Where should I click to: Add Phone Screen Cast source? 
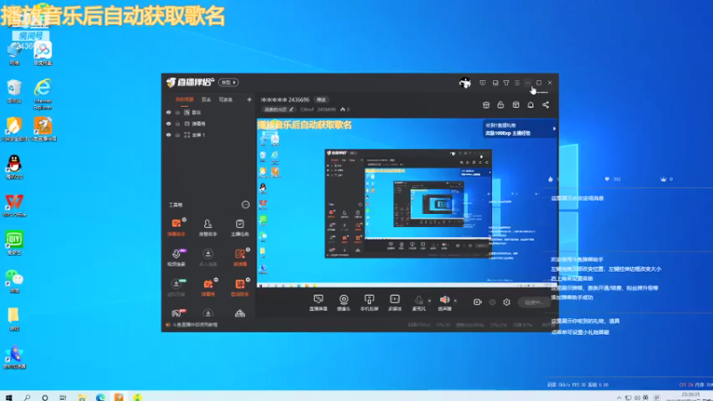[369, 302]
